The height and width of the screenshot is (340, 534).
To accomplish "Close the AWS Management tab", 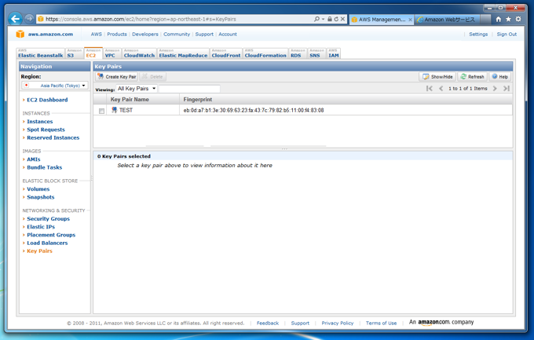I will click(x=411, y=20).
